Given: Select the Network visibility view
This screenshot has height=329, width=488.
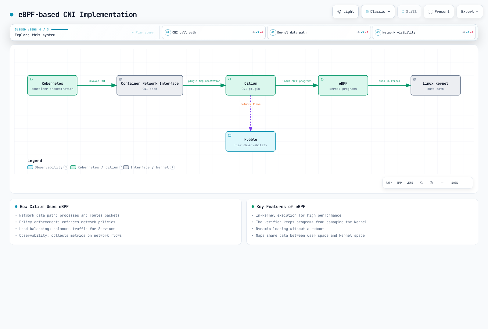Looking at the screenshot, I should 424,32.
